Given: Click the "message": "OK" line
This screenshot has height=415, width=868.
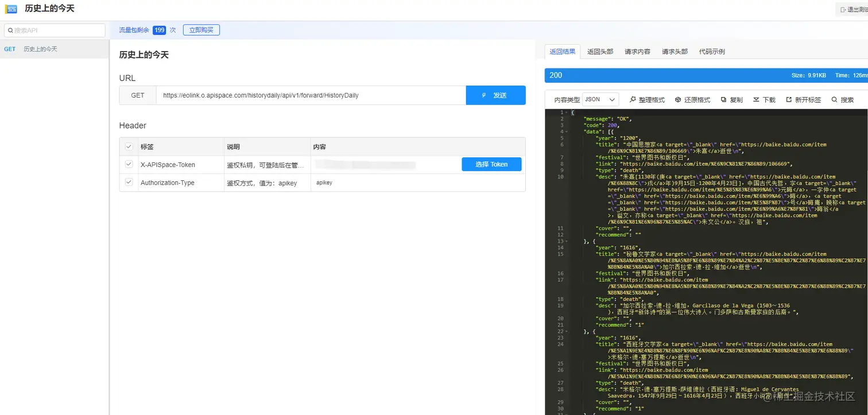Looking at the screenshot, I should click(608, 119).
